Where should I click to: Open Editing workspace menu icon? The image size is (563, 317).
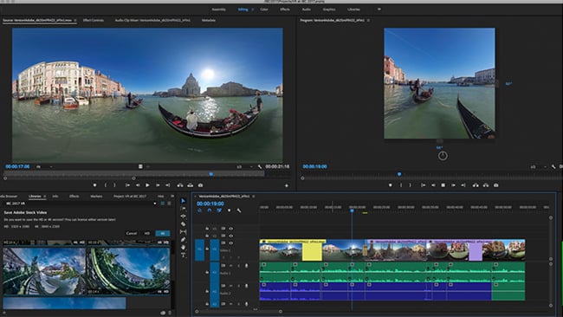252,10
